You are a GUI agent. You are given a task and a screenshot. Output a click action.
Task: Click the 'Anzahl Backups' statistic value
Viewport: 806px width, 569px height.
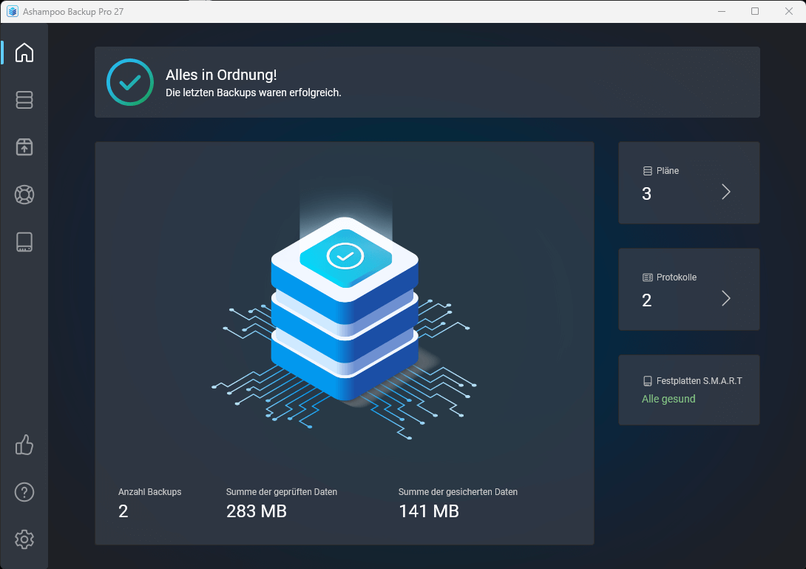123,511
